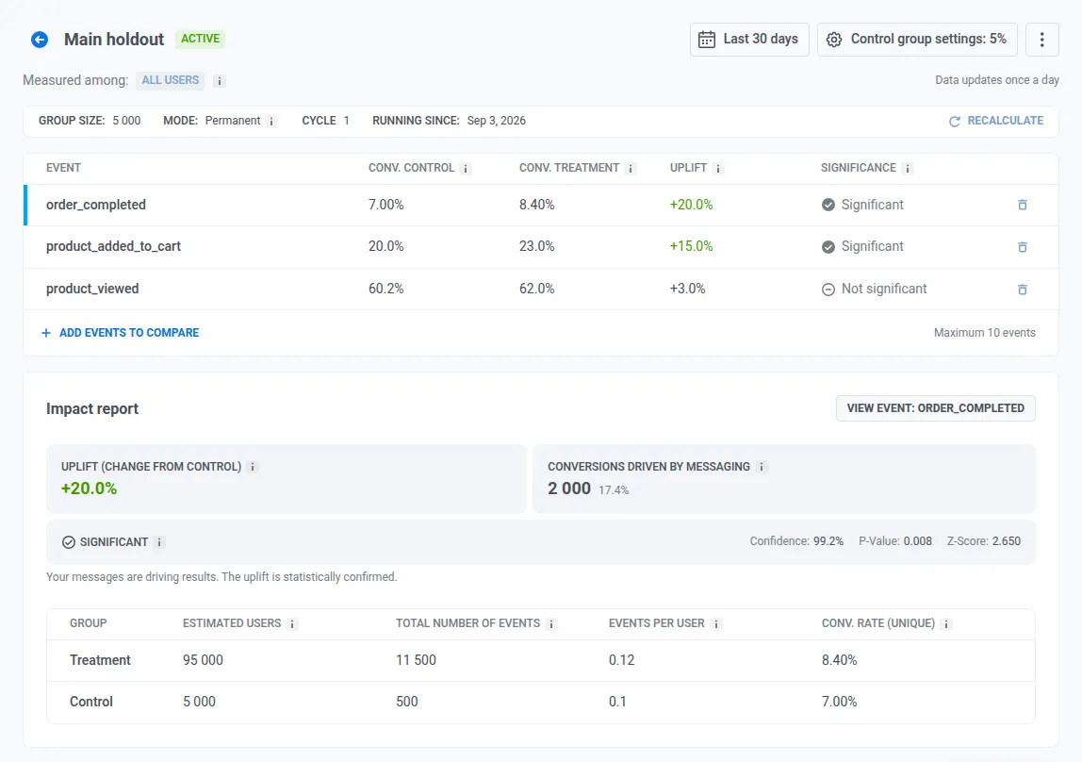Click the info icon next to ALL USERS
Screen dimensions: 1082x762
point(220,81)
